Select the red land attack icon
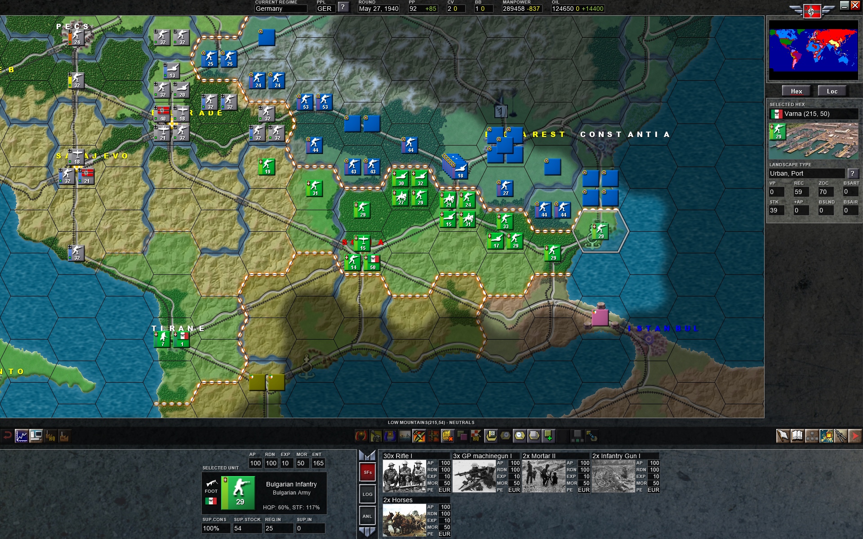The image size is (863, 539). (361, 436)
